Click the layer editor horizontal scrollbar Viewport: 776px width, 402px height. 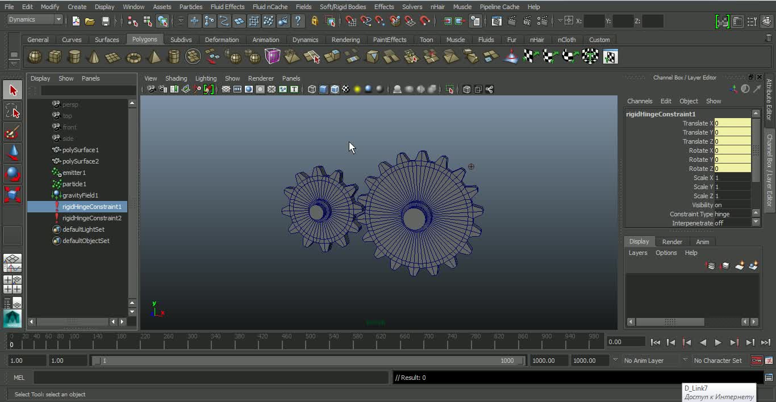coord(670,322)
